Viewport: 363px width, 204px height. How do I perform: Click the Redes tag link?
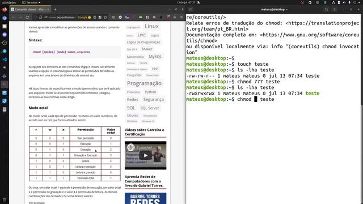click(x=132, y=100)
